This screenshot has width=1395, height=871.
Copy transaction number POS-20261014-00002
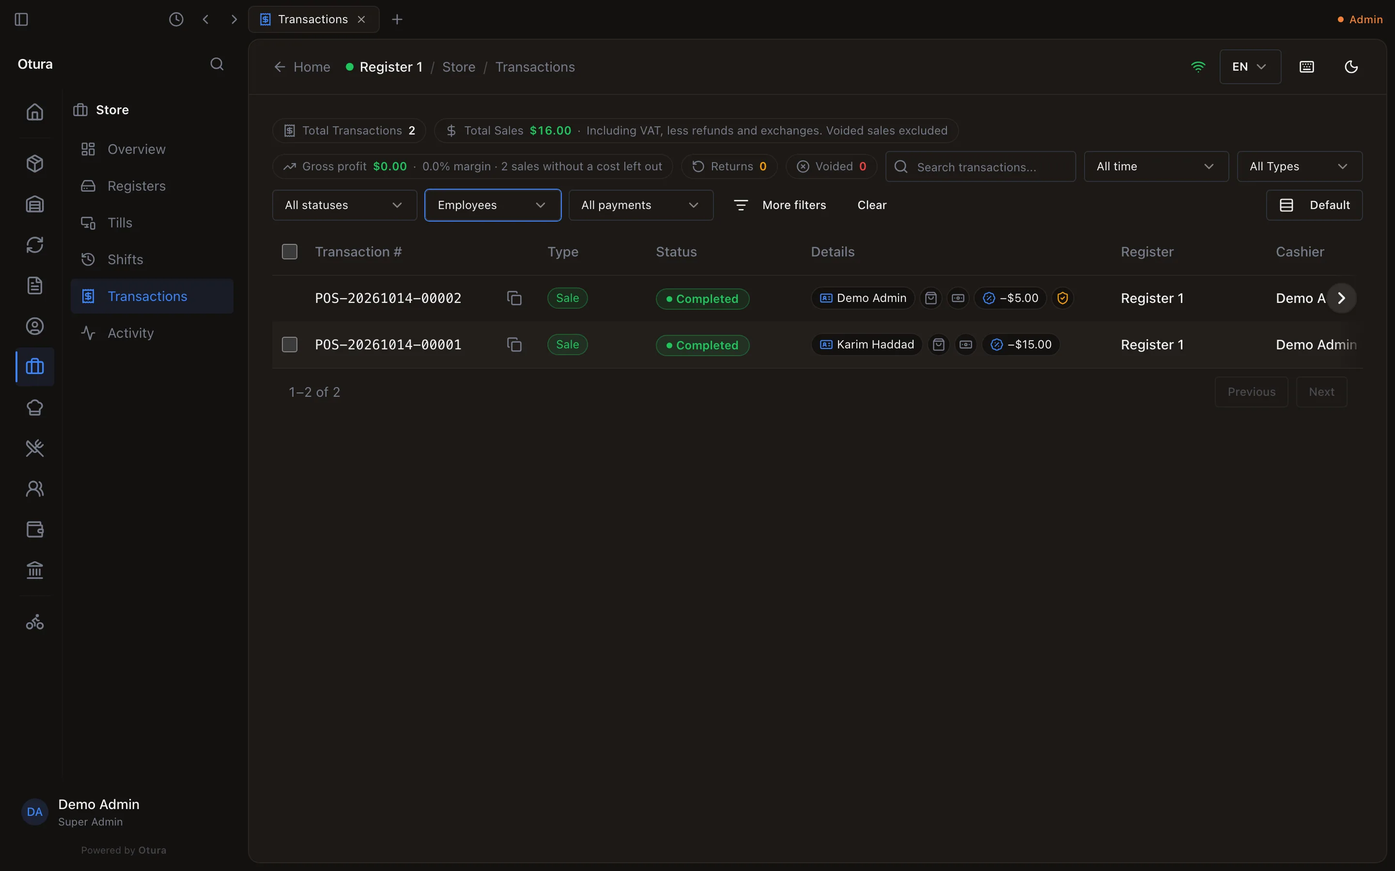[x=514, y=299]
